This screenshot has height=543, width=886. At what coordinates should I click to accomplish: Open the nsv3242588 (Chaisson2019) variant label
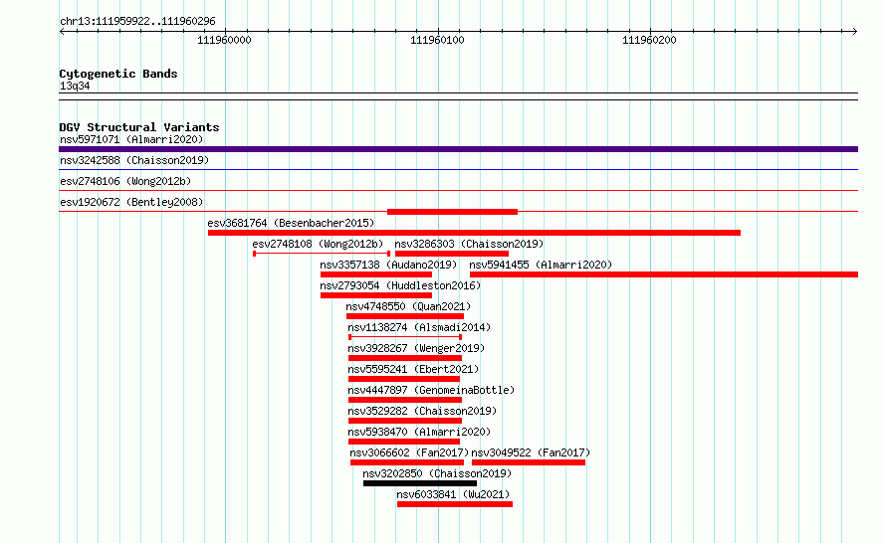click(x=134, y=160)
